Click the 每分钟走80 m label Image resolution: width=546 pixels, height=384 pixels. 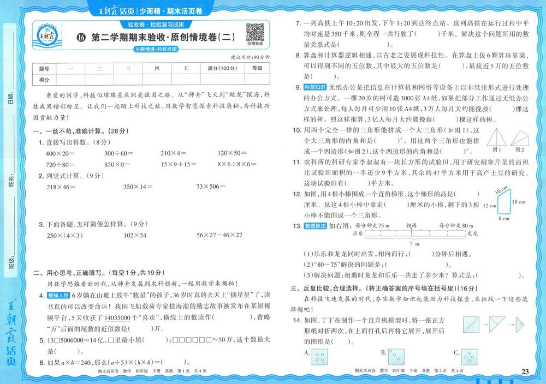point(456,226)
